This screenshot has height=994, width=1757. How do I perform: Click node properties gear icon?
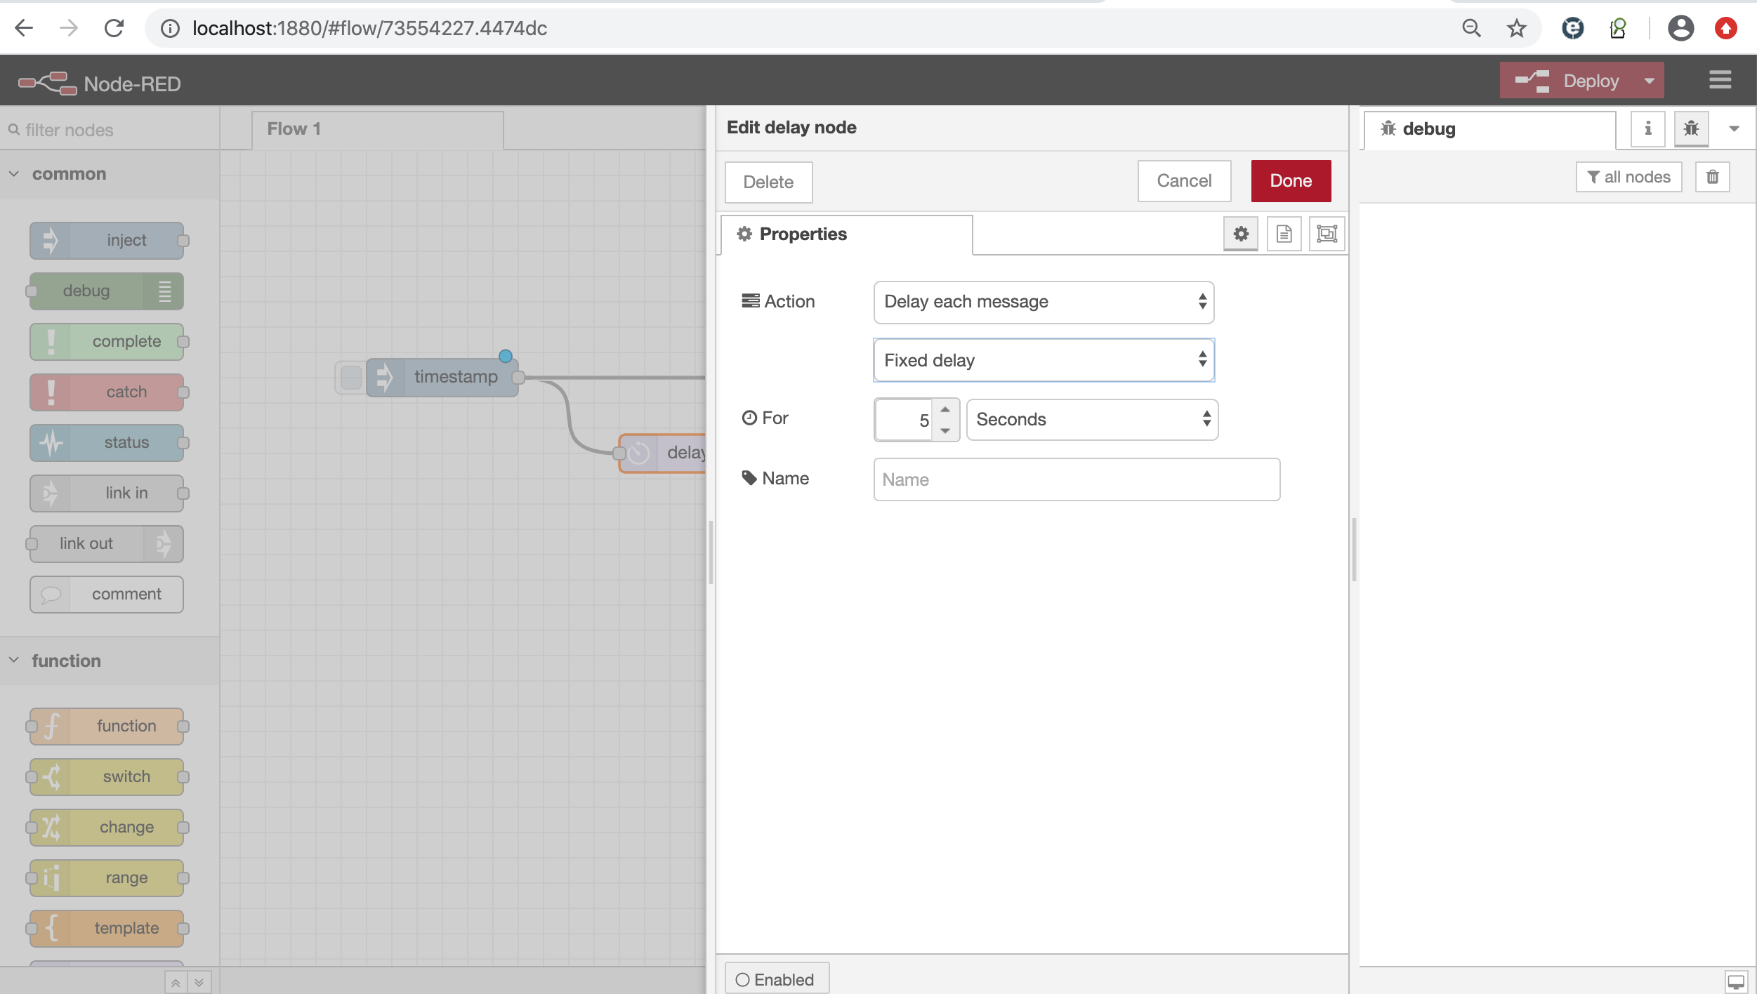(1241, 234)
